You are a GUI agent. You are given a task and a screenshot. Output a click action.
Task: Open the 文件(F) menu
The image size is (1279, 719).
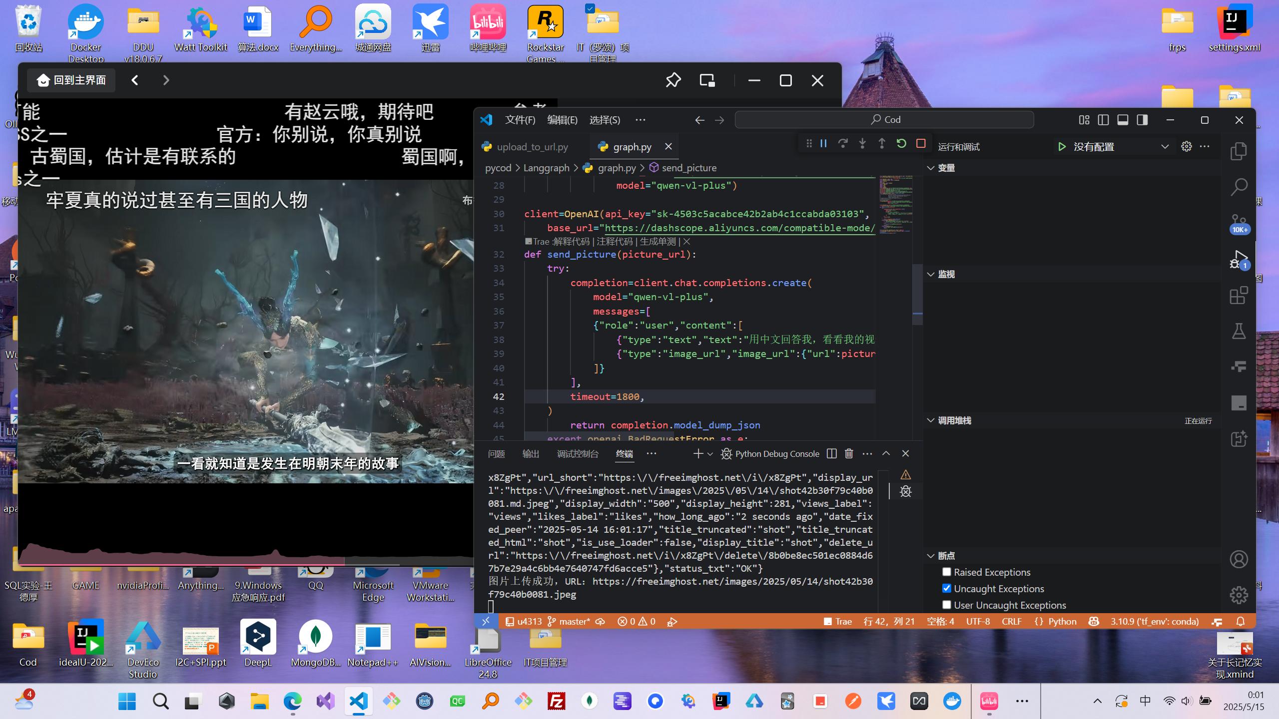[520, 120]
